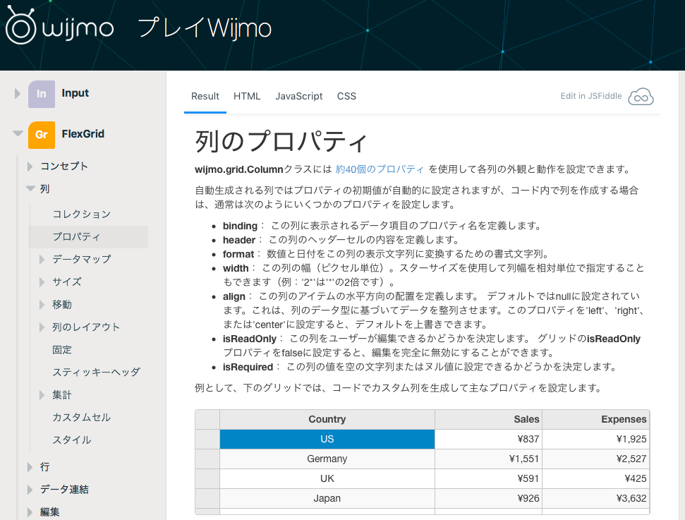The height and width of the screenshot is (520, 685).
Task: Select the Germany cell
Action: tap(327, 459)
